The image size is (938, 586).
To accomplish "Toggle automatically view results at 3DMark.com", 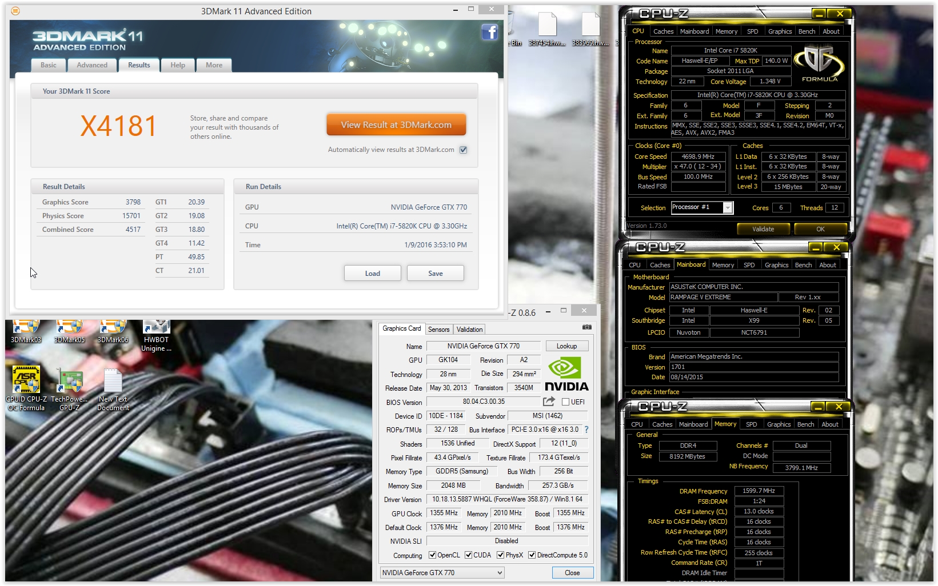I will pyautogui.click(x=464, y=150).
